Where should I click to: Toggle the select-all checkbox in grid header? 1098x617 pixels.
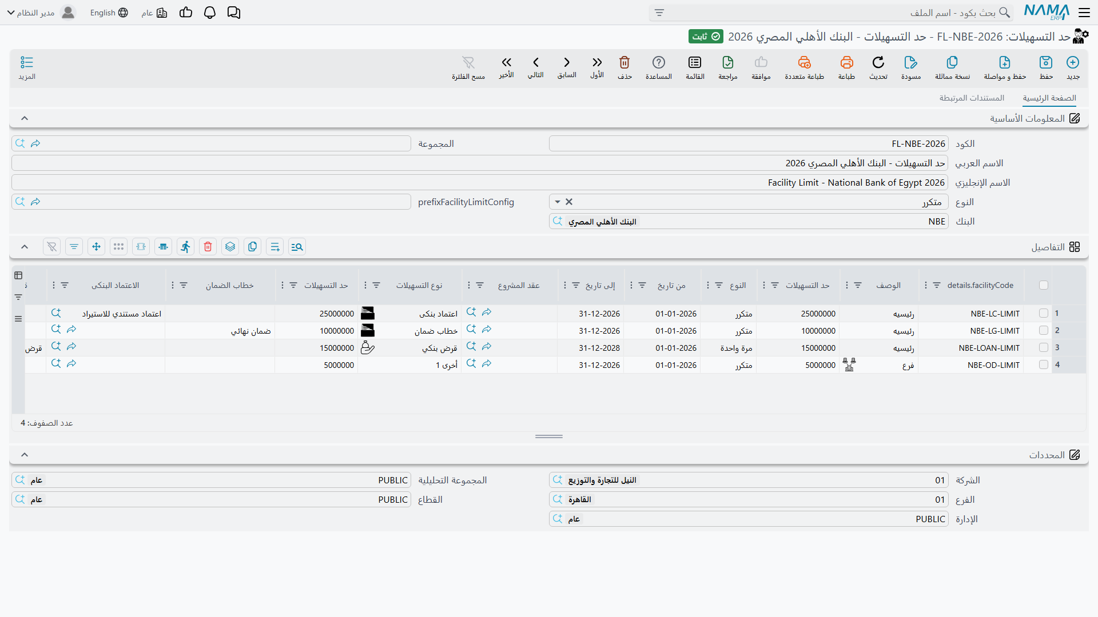[x=1044, y=285]
